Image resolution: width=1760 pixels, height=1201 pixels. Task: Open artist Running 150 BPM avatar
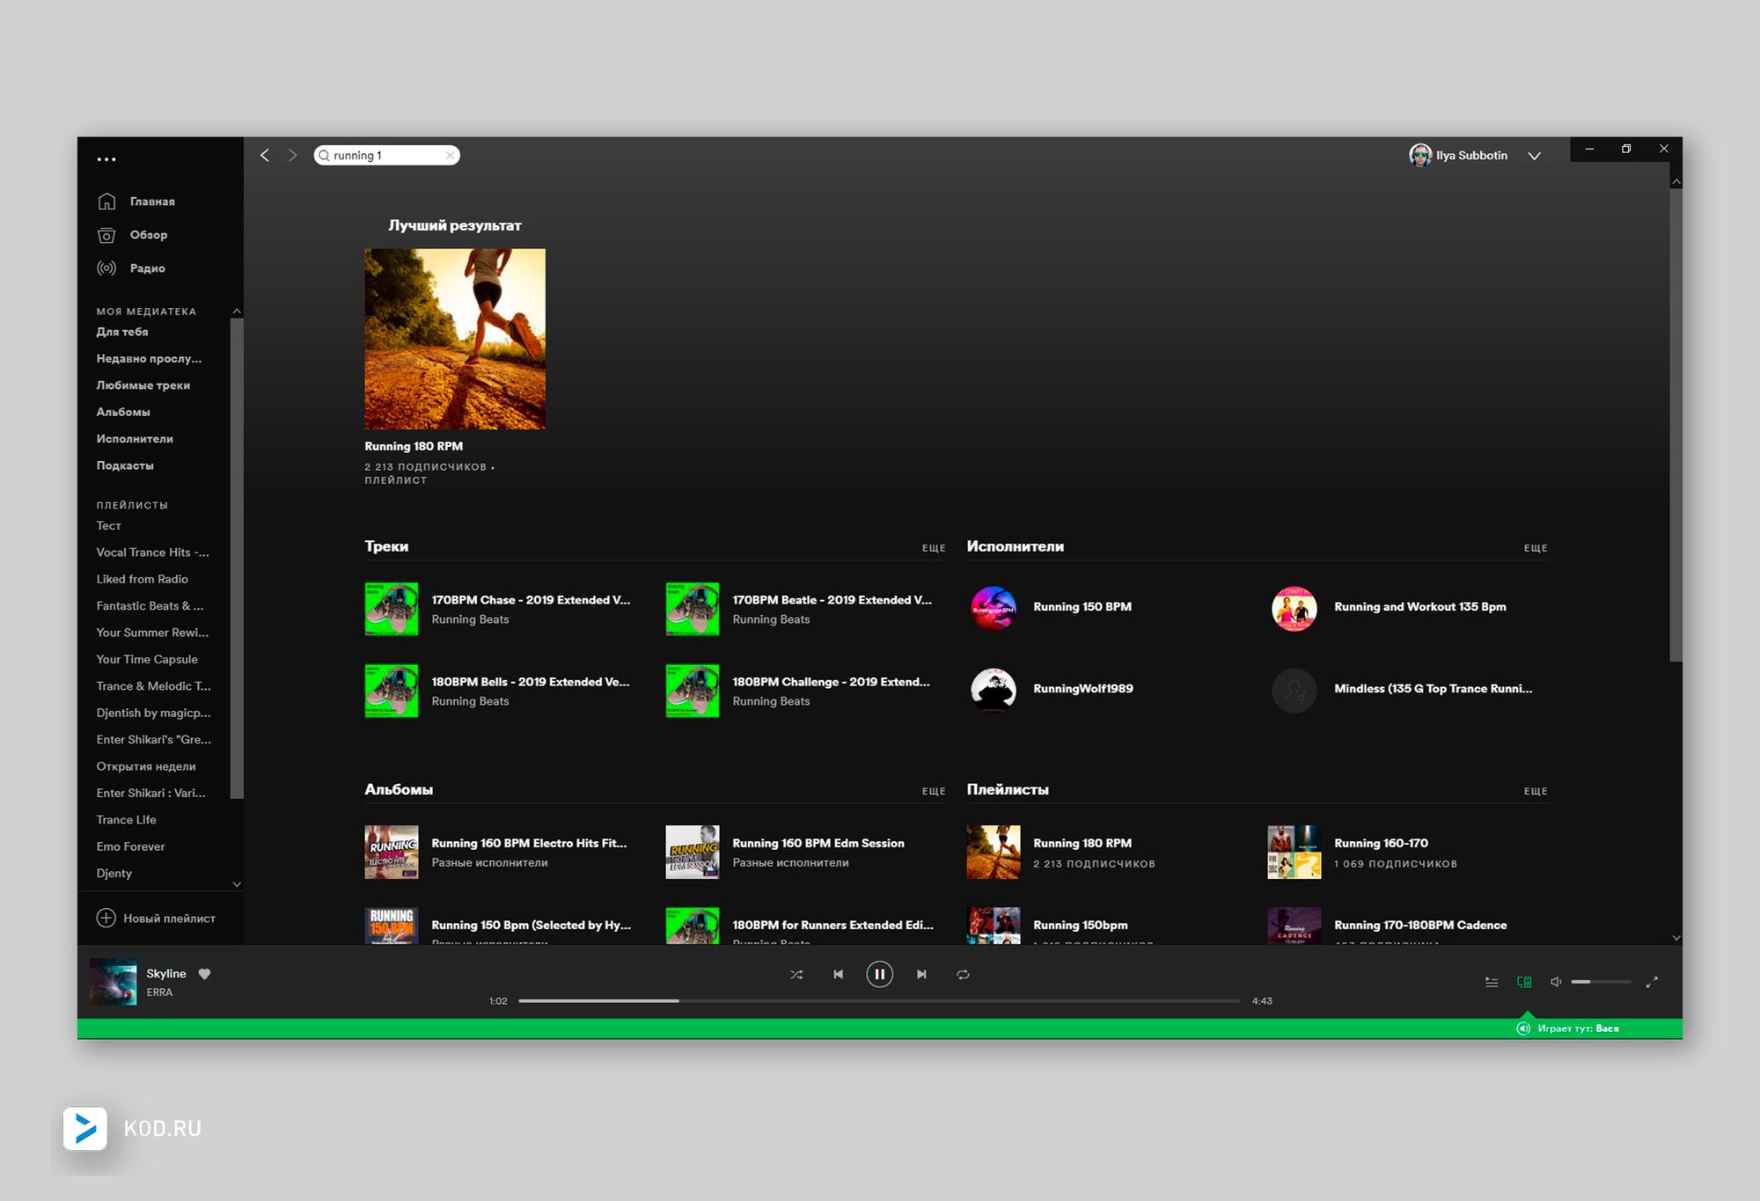994,608
